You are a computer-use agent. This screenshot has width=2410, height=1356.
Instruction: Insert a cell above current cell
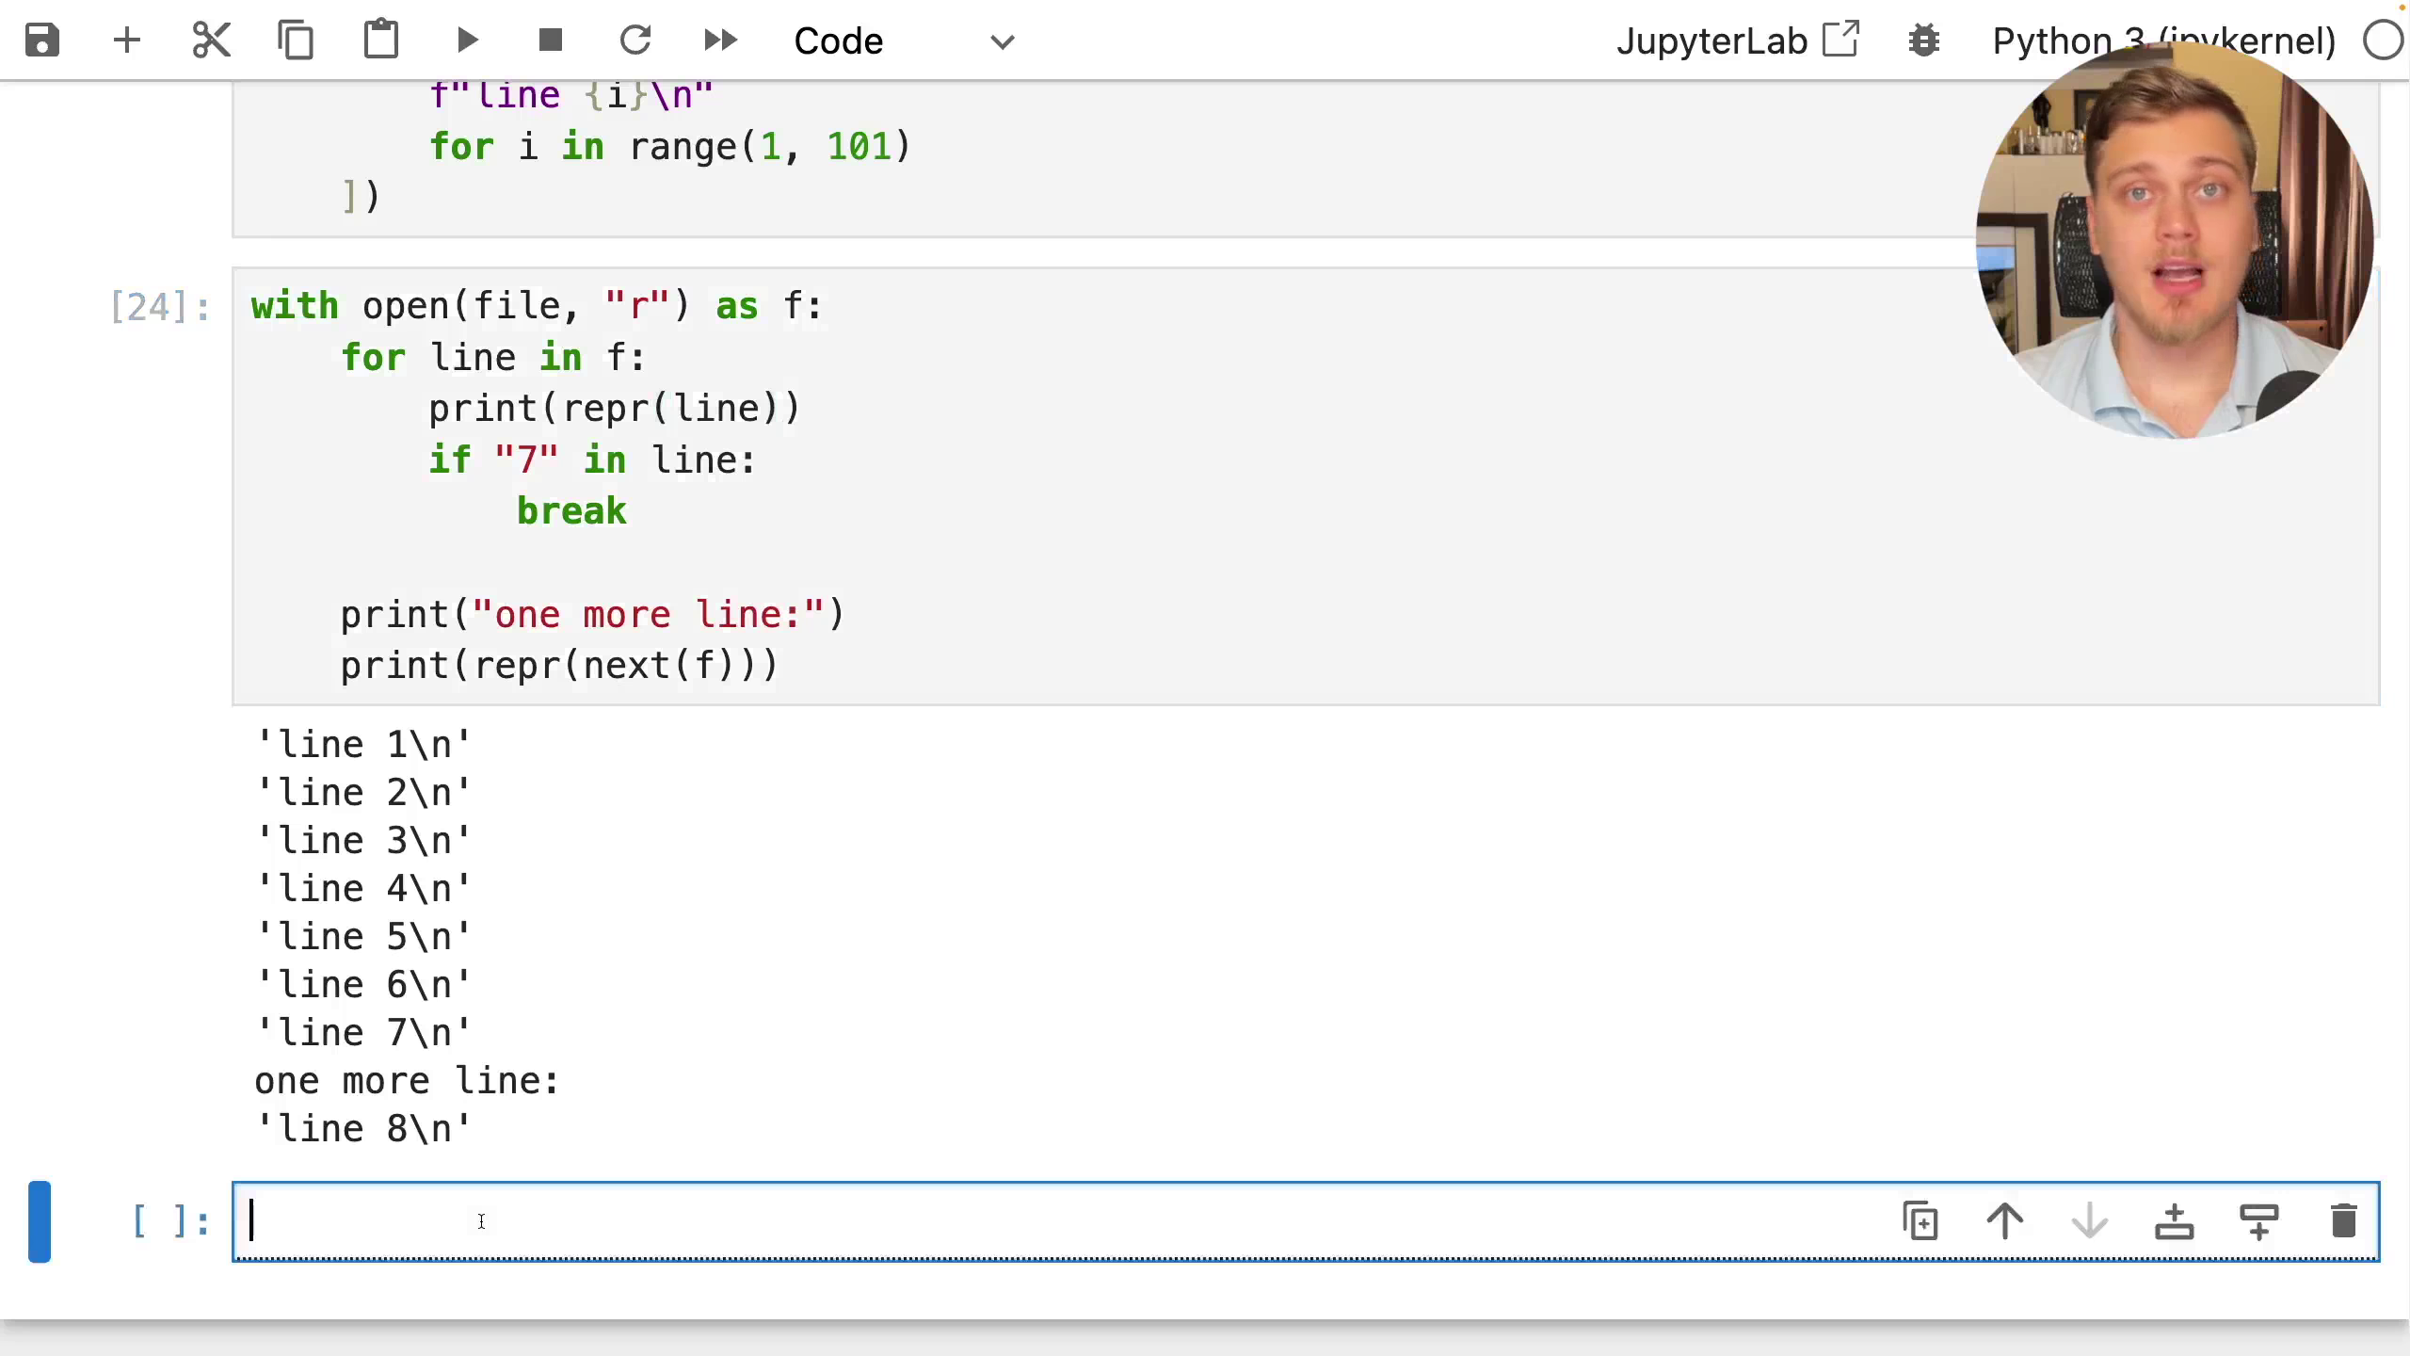(2175, 1220)
